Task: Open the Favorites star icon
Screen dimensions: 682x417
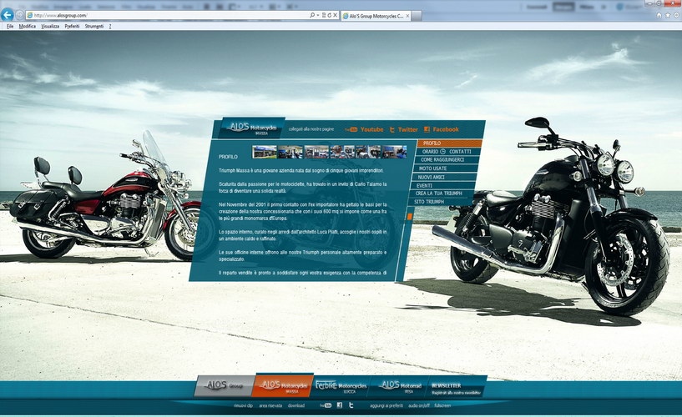Action: click(668, 15)
